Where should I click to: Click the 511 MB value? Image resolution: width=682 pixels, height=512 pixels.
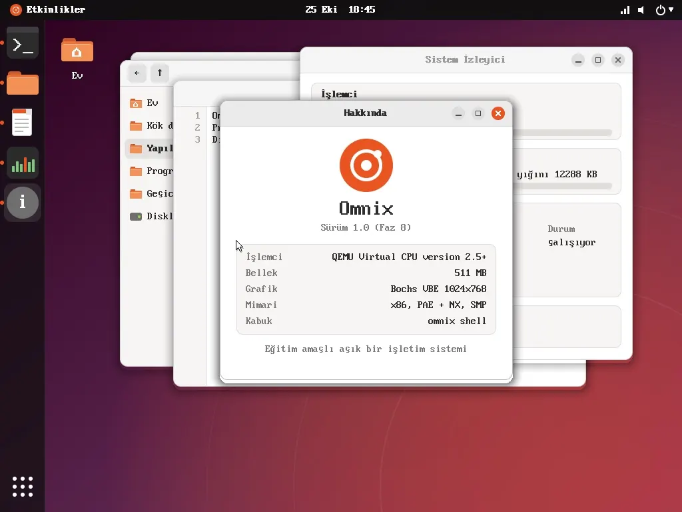click(470, 273)
